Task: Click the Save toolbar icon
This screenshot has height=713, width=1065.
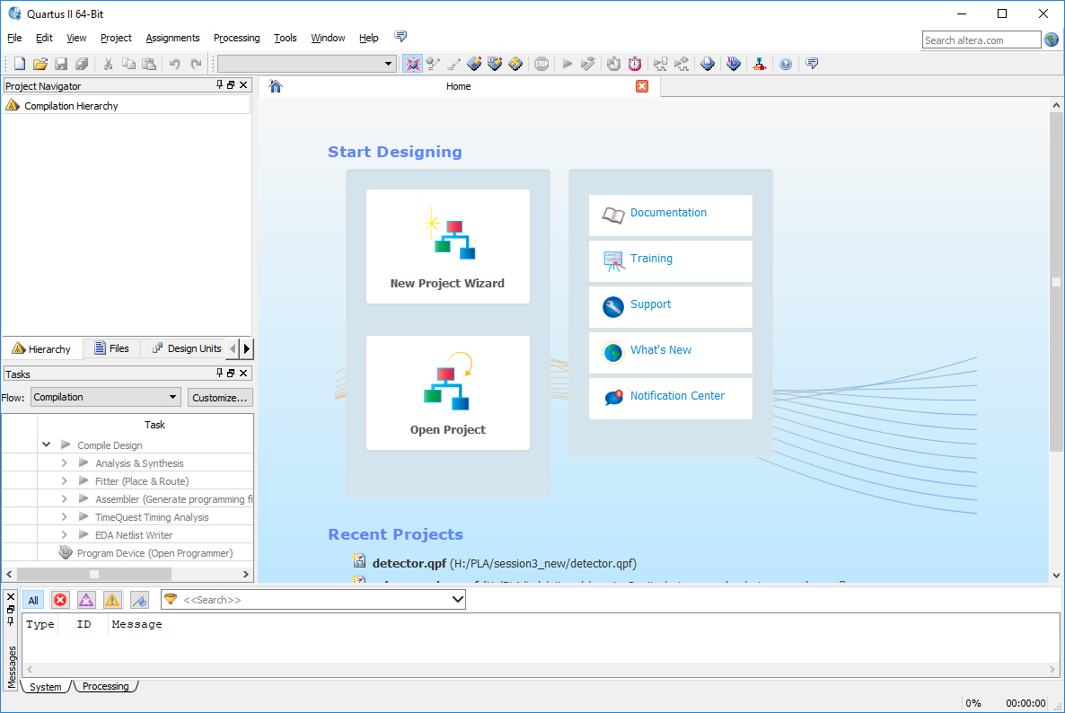Action: coord(61,64)
